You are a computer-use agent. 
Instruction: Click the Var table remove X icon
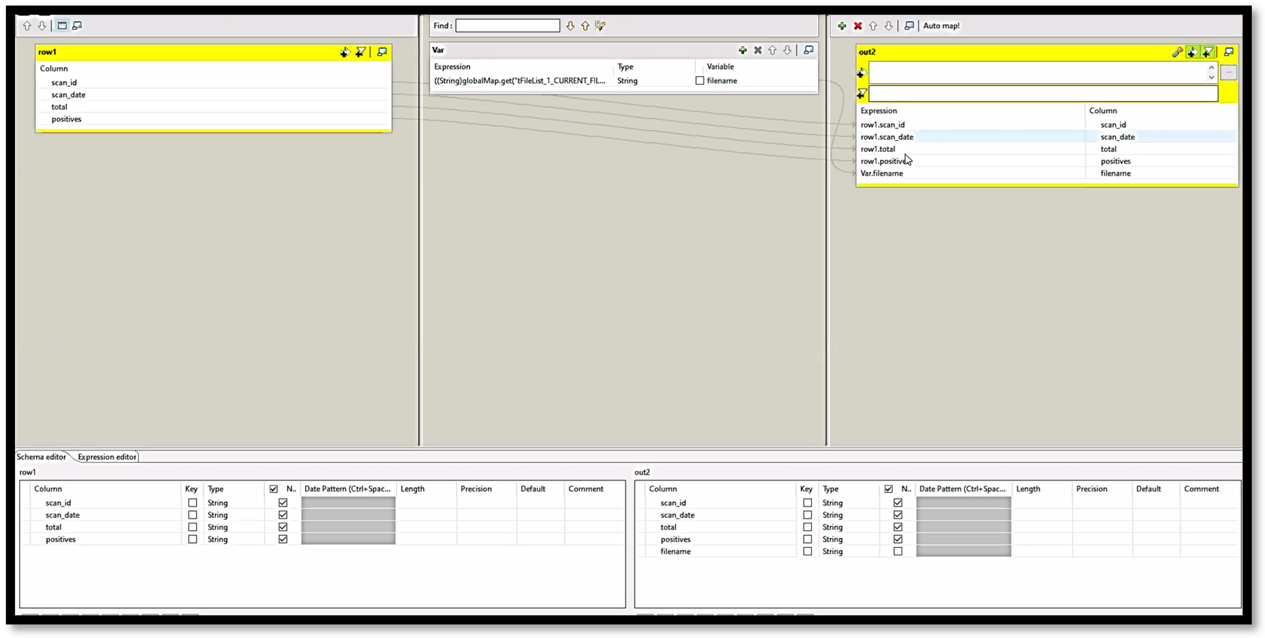[x=758, y=50]
